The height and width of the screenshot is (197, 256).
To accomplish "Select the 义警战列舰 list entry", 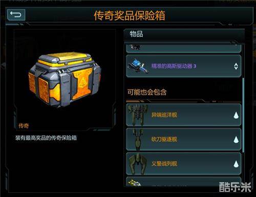I will click(183, 164).
